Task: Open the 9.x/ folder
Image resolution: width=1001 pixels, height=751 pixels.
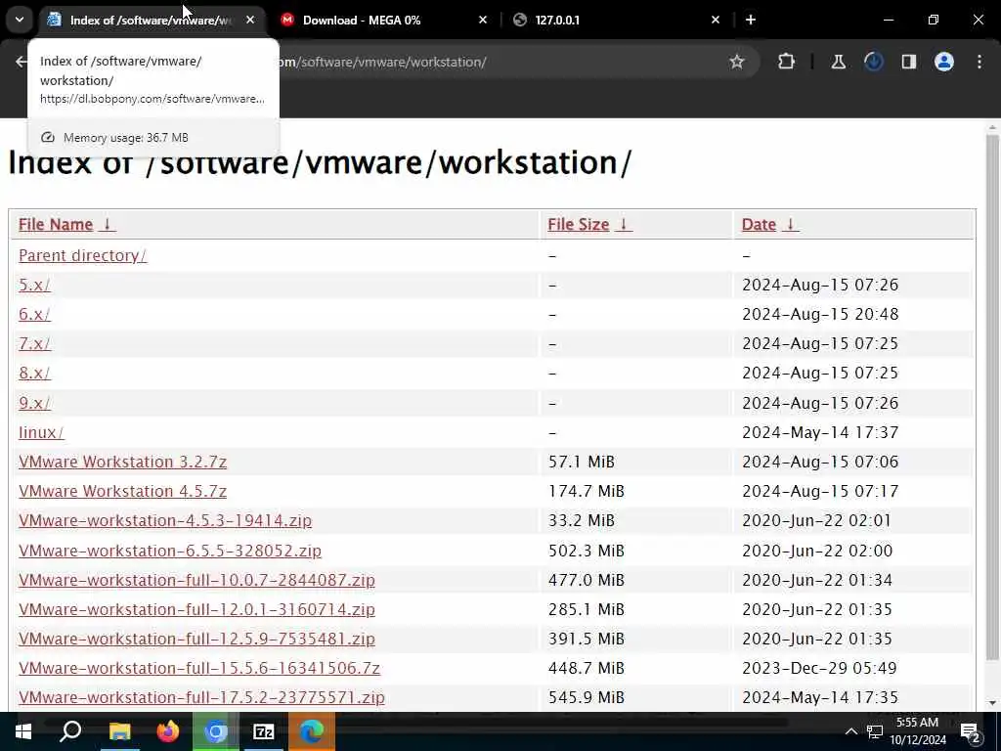Action: coord(34,403)
